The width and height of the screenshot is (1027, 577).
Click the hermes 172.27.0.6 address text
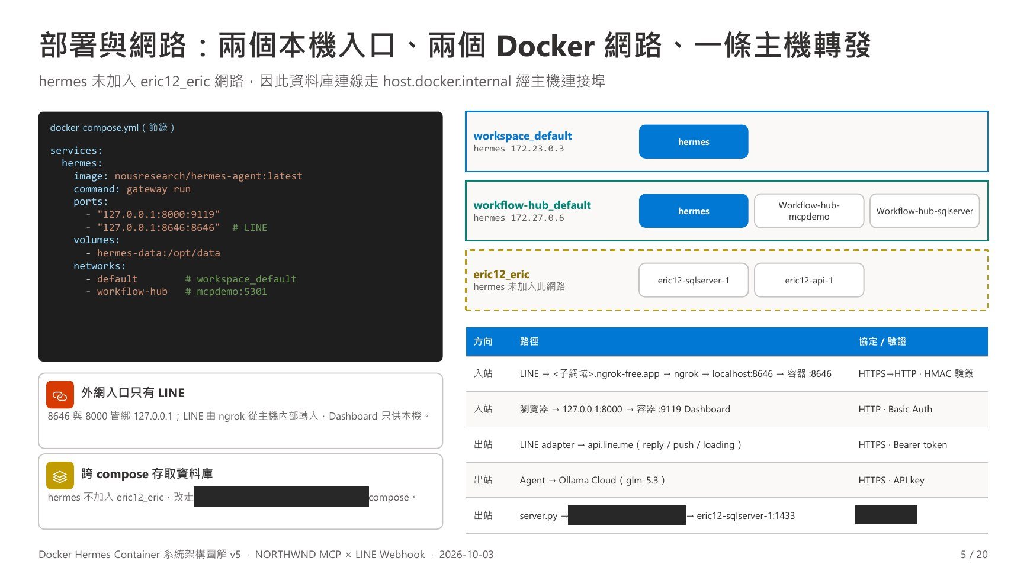[x=519, y=218]
